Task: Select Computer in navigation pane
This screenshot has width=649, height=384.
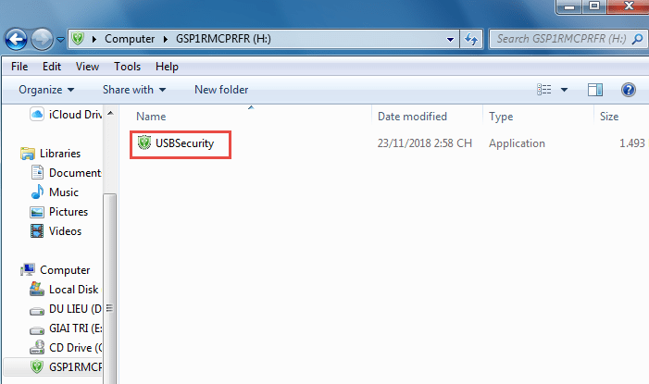Action: coord(65,270)
